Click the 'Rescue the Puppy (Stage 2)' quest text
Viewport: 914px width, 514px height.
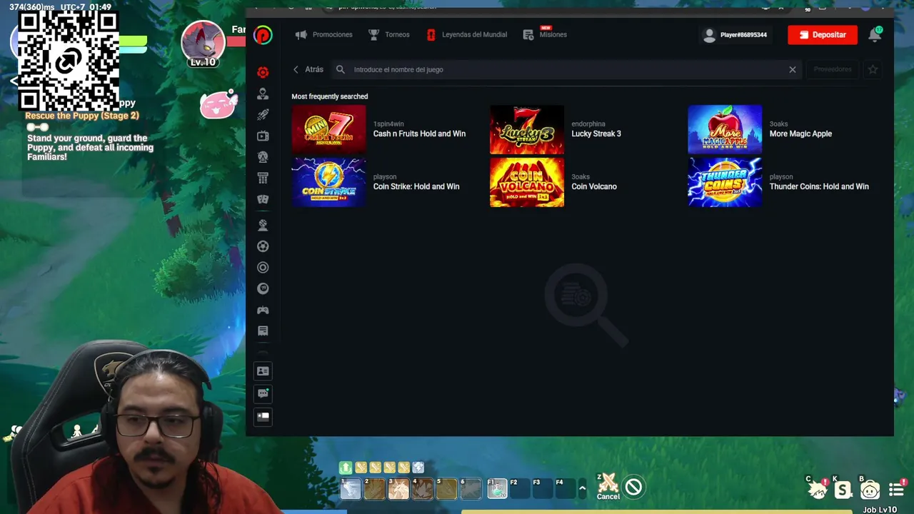pyautogui.click(x=82, y=116)
